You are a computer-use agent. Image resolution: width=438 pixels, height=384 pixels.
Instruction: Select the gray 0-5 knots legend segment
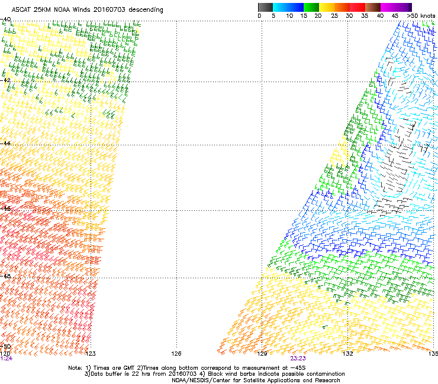pyautogui.click(x=265, y=7)
